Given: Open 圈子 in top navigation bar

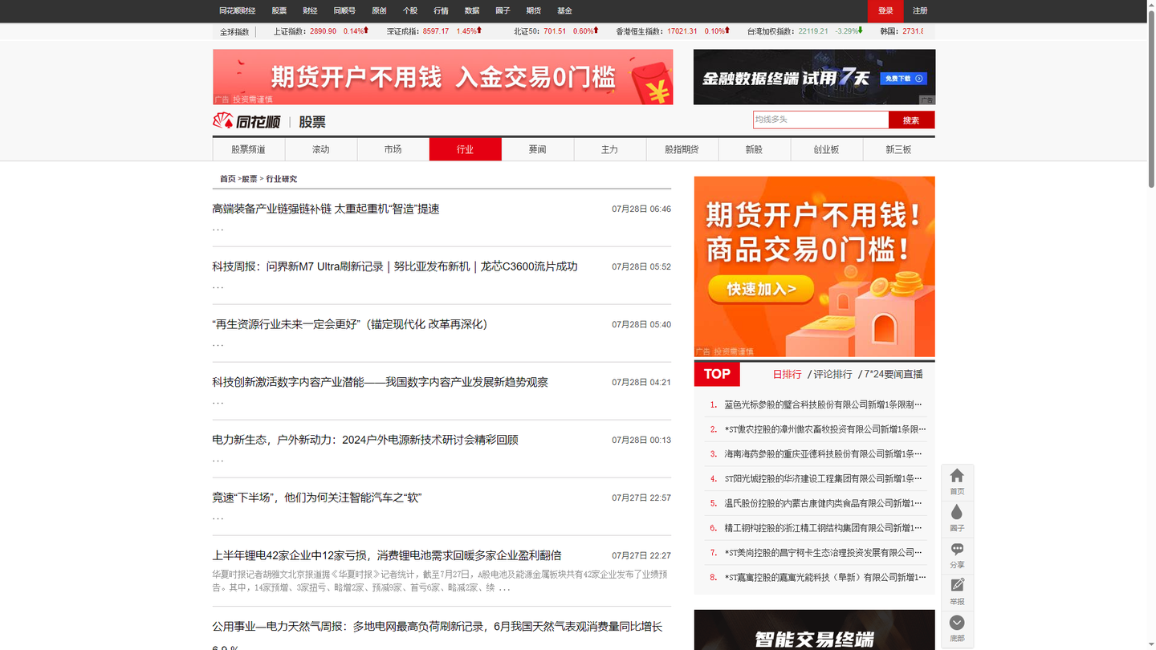Looking at the screenshot, I should 503,11.
